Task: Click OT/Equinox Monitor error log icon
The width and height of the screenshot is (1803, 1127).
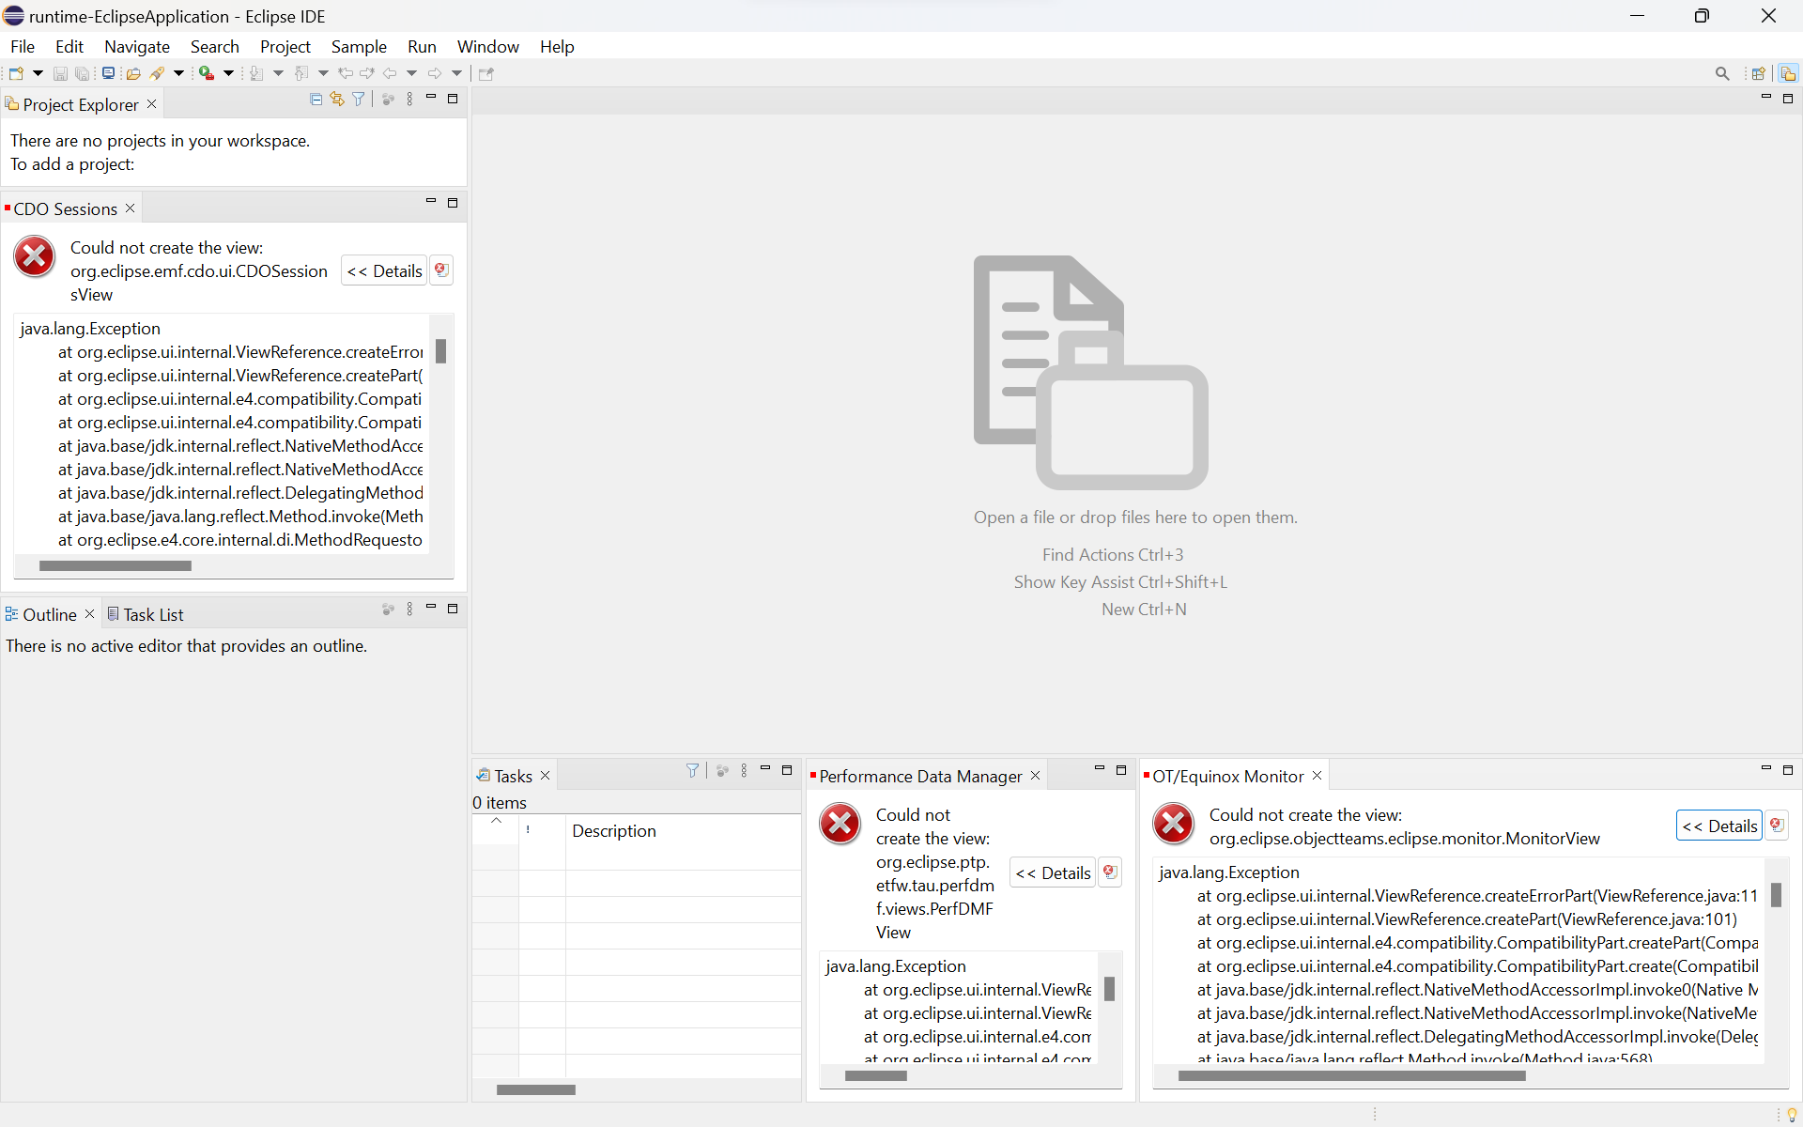Action: point(1777,826)
